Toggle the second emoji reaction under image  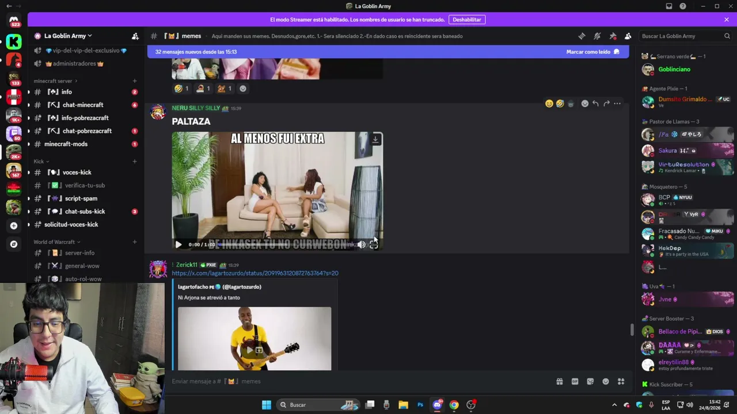click(203, 89)
